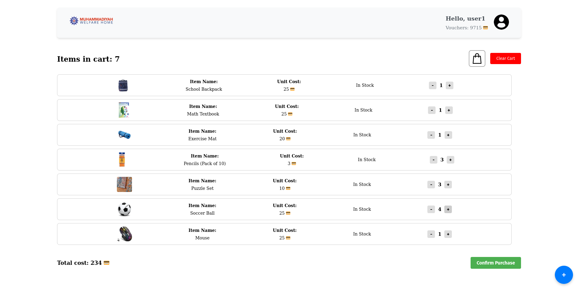Click the Exercise Mat product image

[124, 135]
